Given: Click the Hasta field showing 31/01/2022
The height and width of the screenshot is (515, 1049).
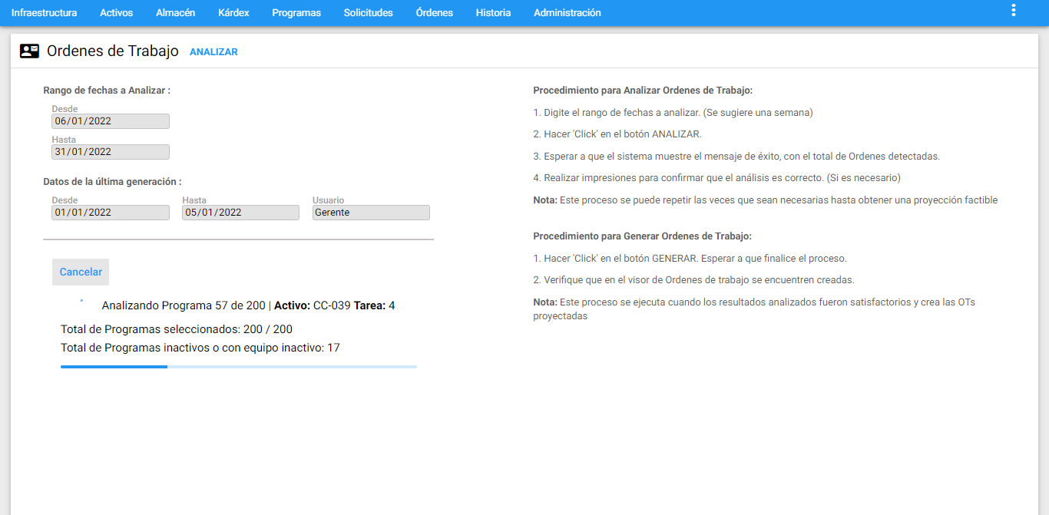Looking at the screenshot, I should point(111,152).
